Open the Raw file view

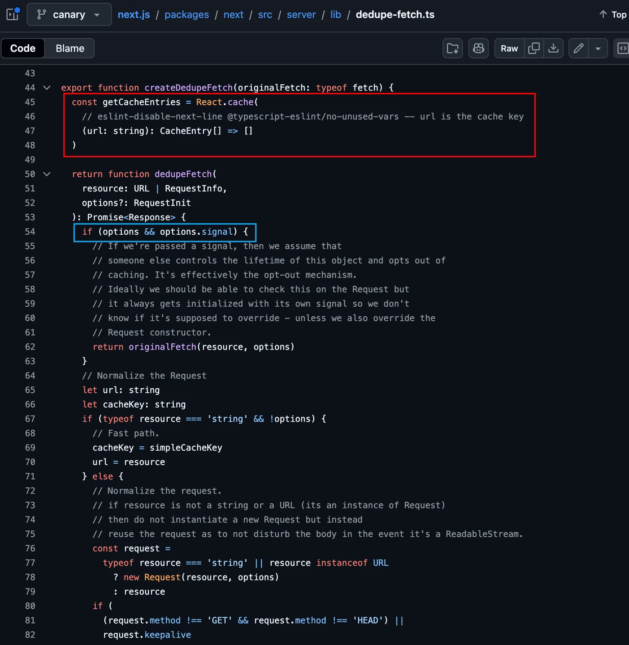point(508,48)
